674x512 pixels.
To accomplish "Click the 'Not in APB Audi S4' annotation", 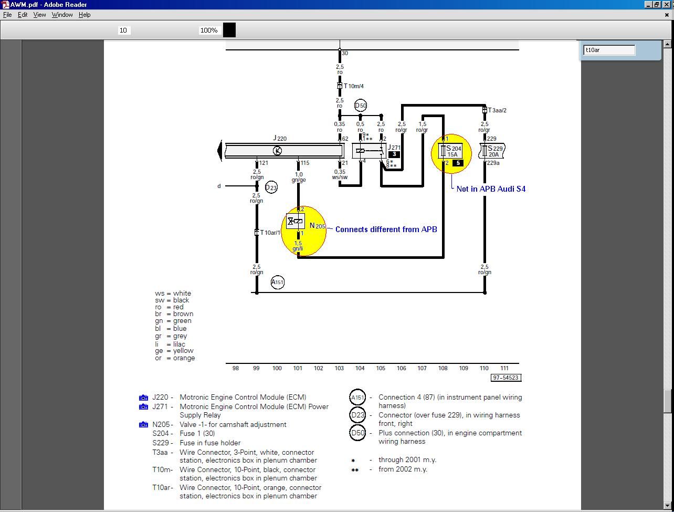I will tap(491, 189).
